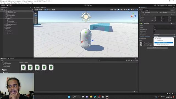
Task: Click the Rigidbody component help icon
Action: pos(171,23)
